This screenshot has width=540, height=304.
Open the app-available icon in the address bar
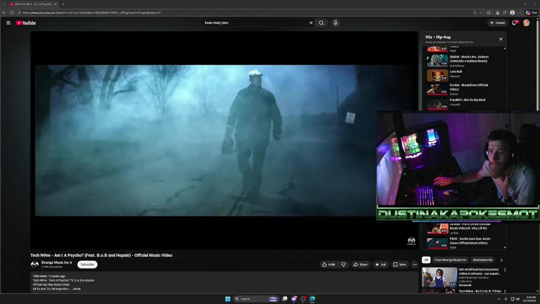[x=475, y=13]
